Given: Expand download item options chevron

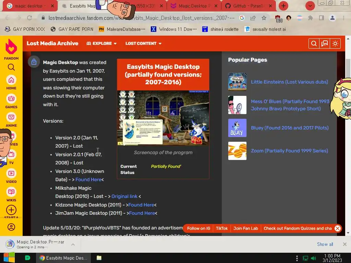Looking at the screenshot, I should (73, 245).
